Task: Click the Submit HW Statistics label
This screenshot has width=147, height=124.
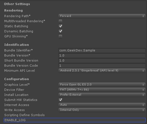Action: click(21, 100)
